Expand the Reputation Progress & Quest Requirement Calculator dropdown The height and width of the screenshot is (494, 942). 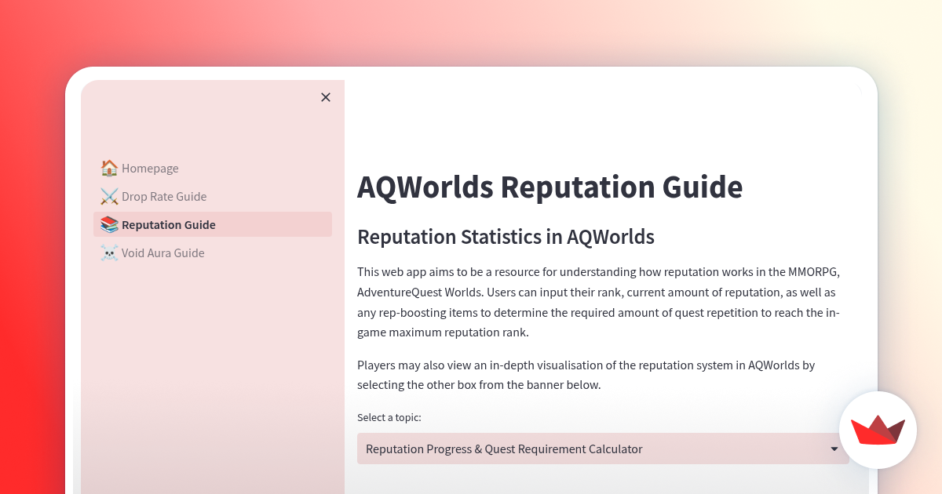[603, 449]
